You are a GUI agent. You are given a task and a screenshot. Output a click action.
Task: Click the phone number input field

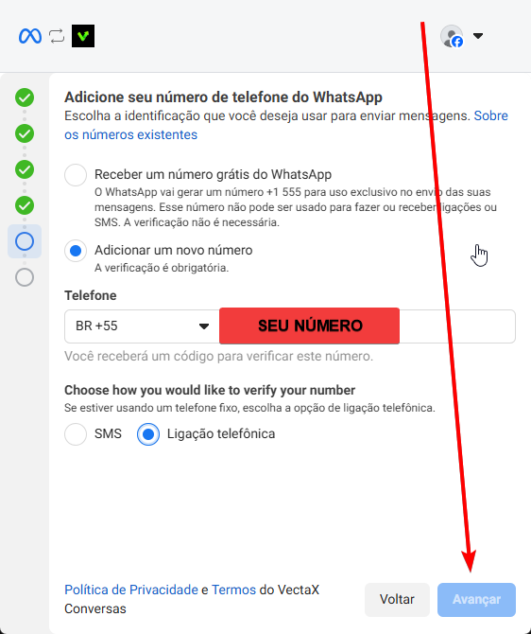[x=368, y=326]
